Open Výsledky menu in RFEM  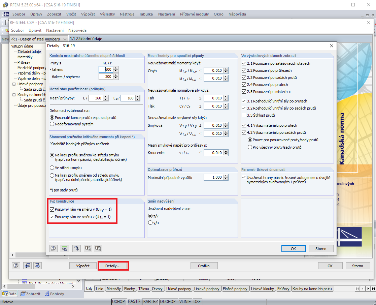[107, 14]
